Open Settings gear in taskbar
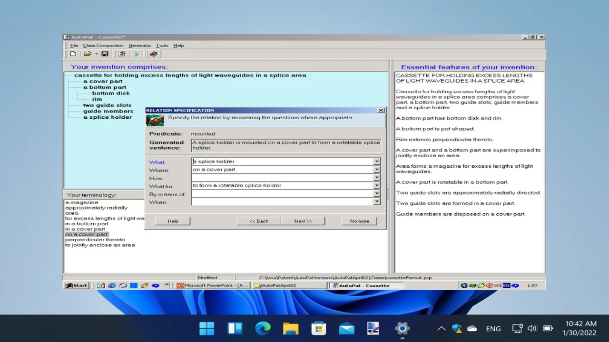 (402, 328)
